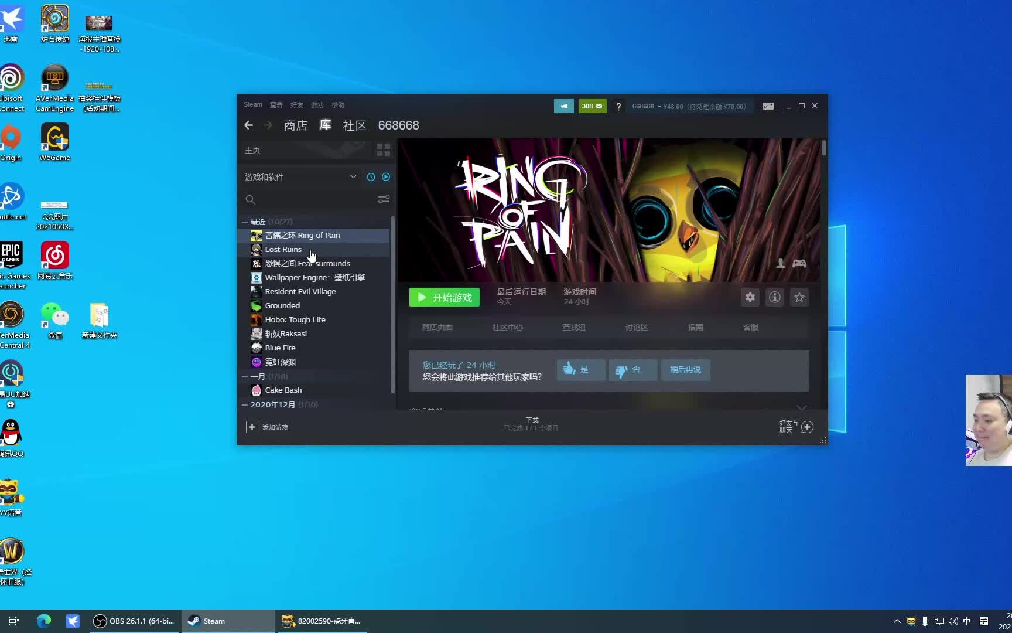Viewport: 1012px width, 633px height.
Task: Open Microsoft Edge from the taskbar
Action: [44, 621]
